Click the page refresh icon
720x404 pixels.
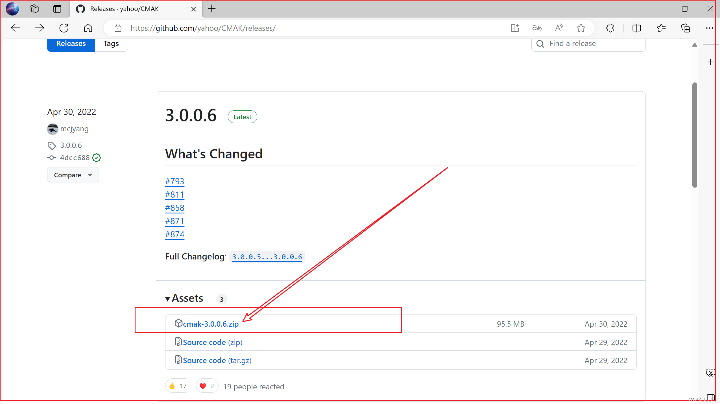[64, 28]
